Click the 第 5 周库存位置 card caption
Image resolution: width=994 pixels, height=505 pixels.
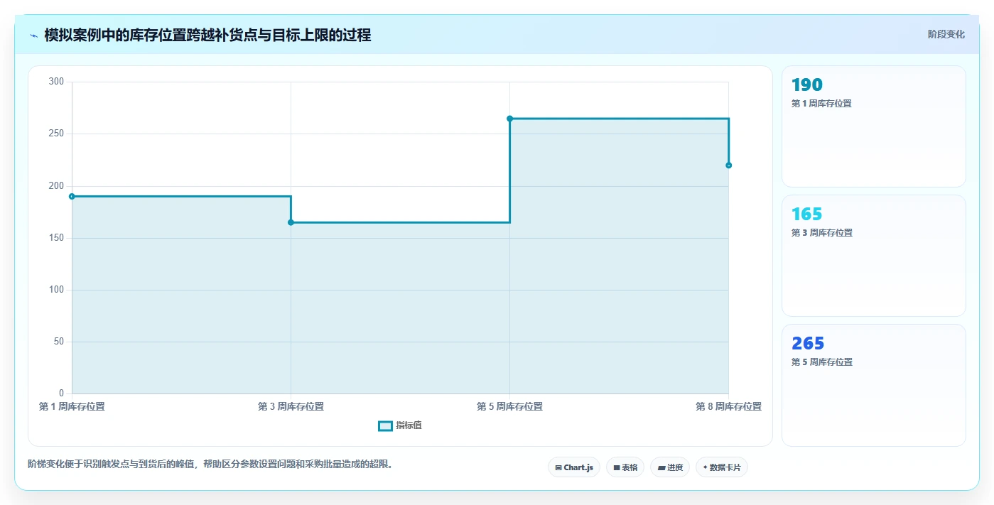coord(821,362)
